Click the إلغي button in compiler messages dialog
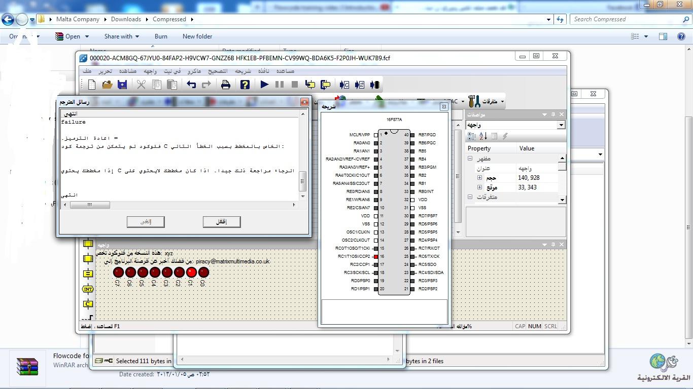The height and width of the screenshot is (389, 693). click(x=146, y=221)
